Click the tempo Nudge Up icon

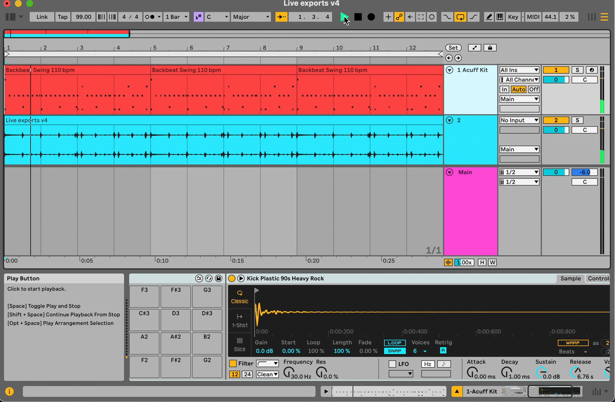[112, 17]
